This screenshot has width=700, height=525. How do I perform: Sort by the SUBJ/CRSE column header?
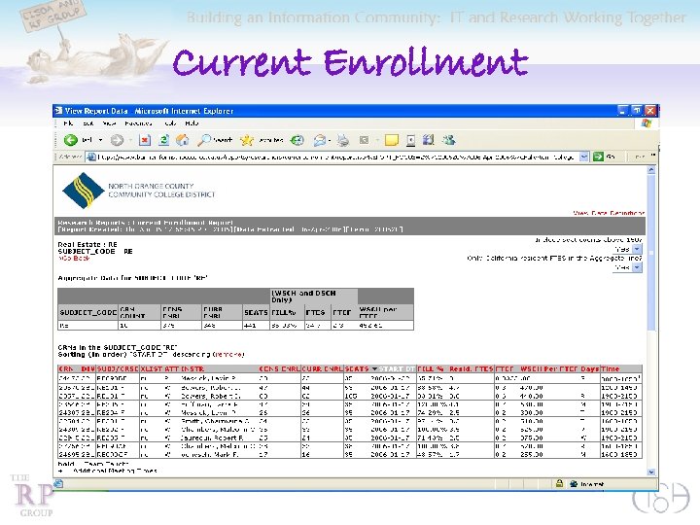coord(118,368)
